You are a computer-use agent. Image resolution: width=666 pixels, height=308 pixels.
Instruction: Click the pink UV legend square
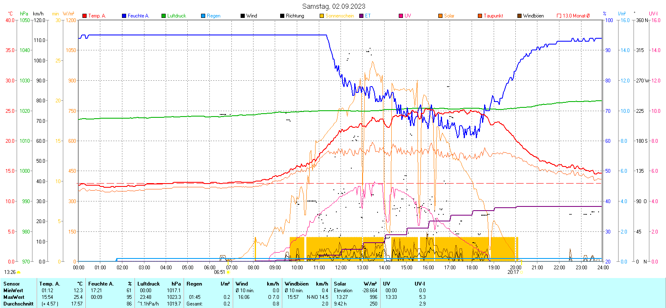click(x=401, y=16)
